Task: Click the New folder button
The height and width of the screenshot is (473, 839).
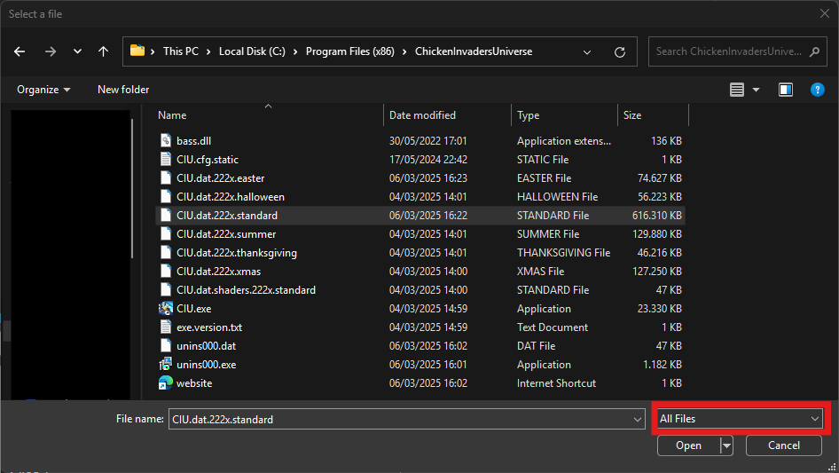Action: 123,90
